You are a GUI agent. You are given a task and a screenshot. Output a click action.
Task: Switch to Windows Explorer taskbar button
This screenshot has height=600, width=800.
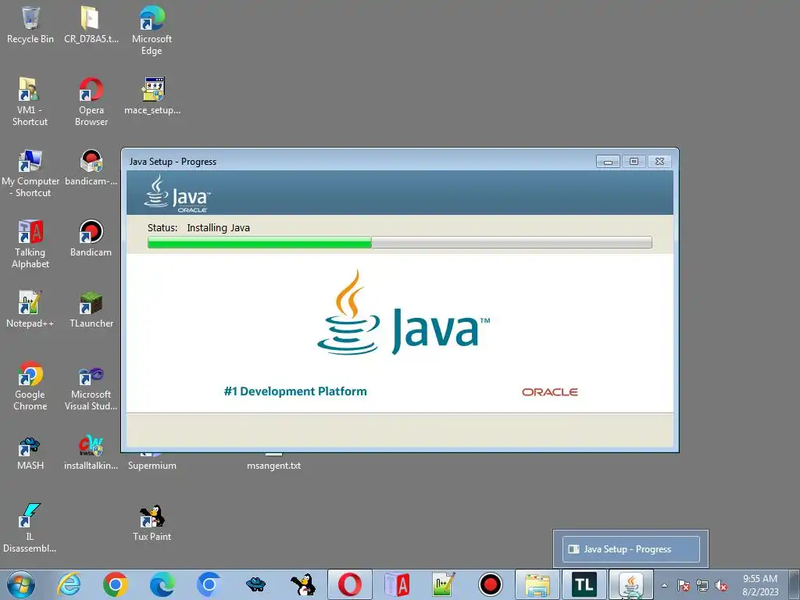coord(537,584)
